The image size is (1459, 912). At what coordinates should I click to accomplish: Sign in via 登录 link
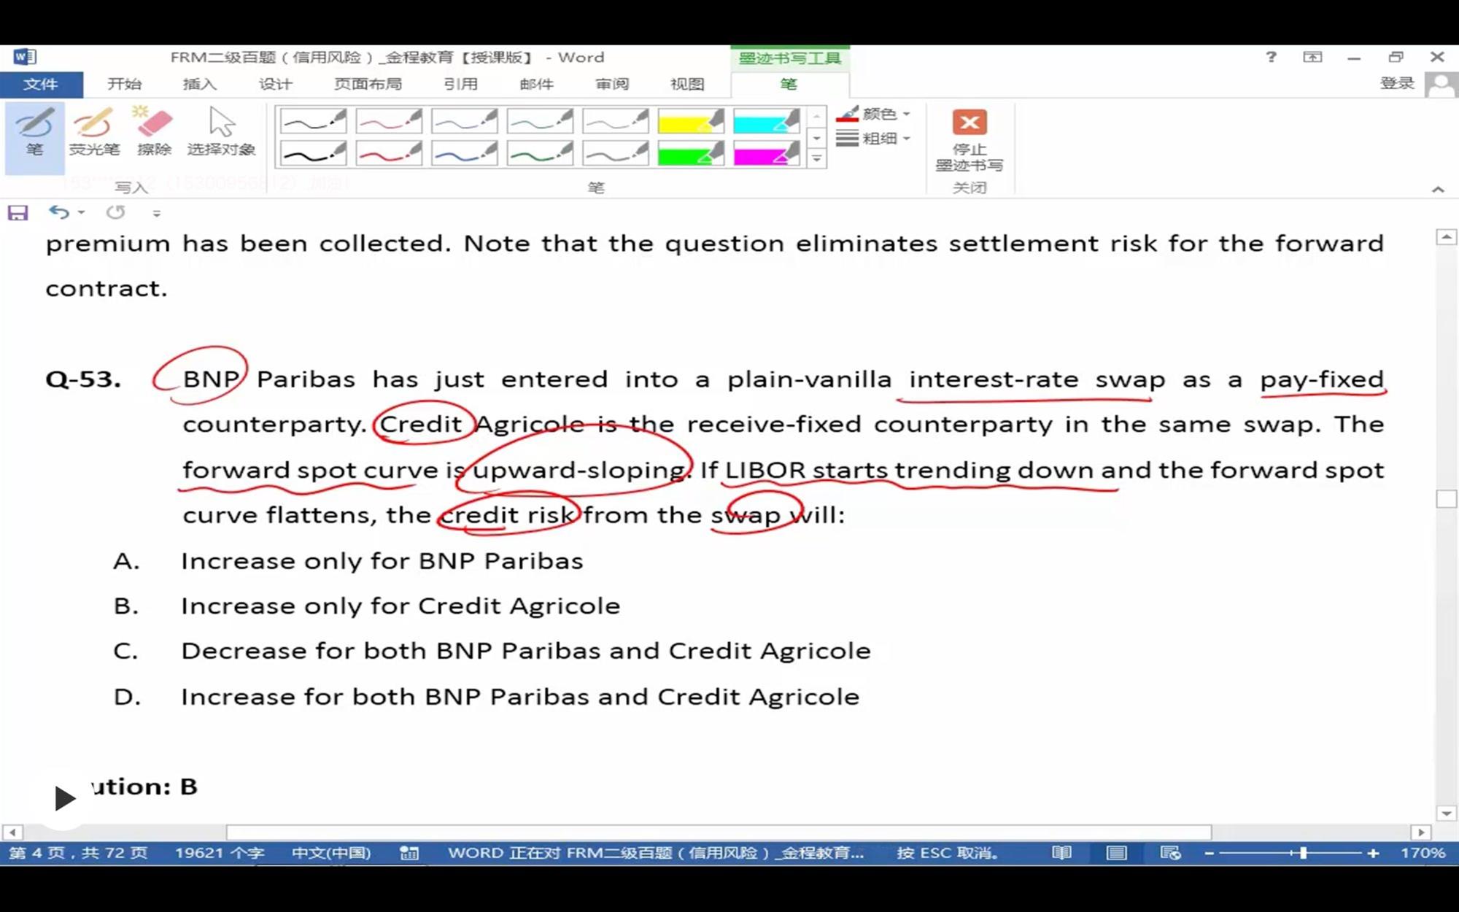coord(1397,83)
